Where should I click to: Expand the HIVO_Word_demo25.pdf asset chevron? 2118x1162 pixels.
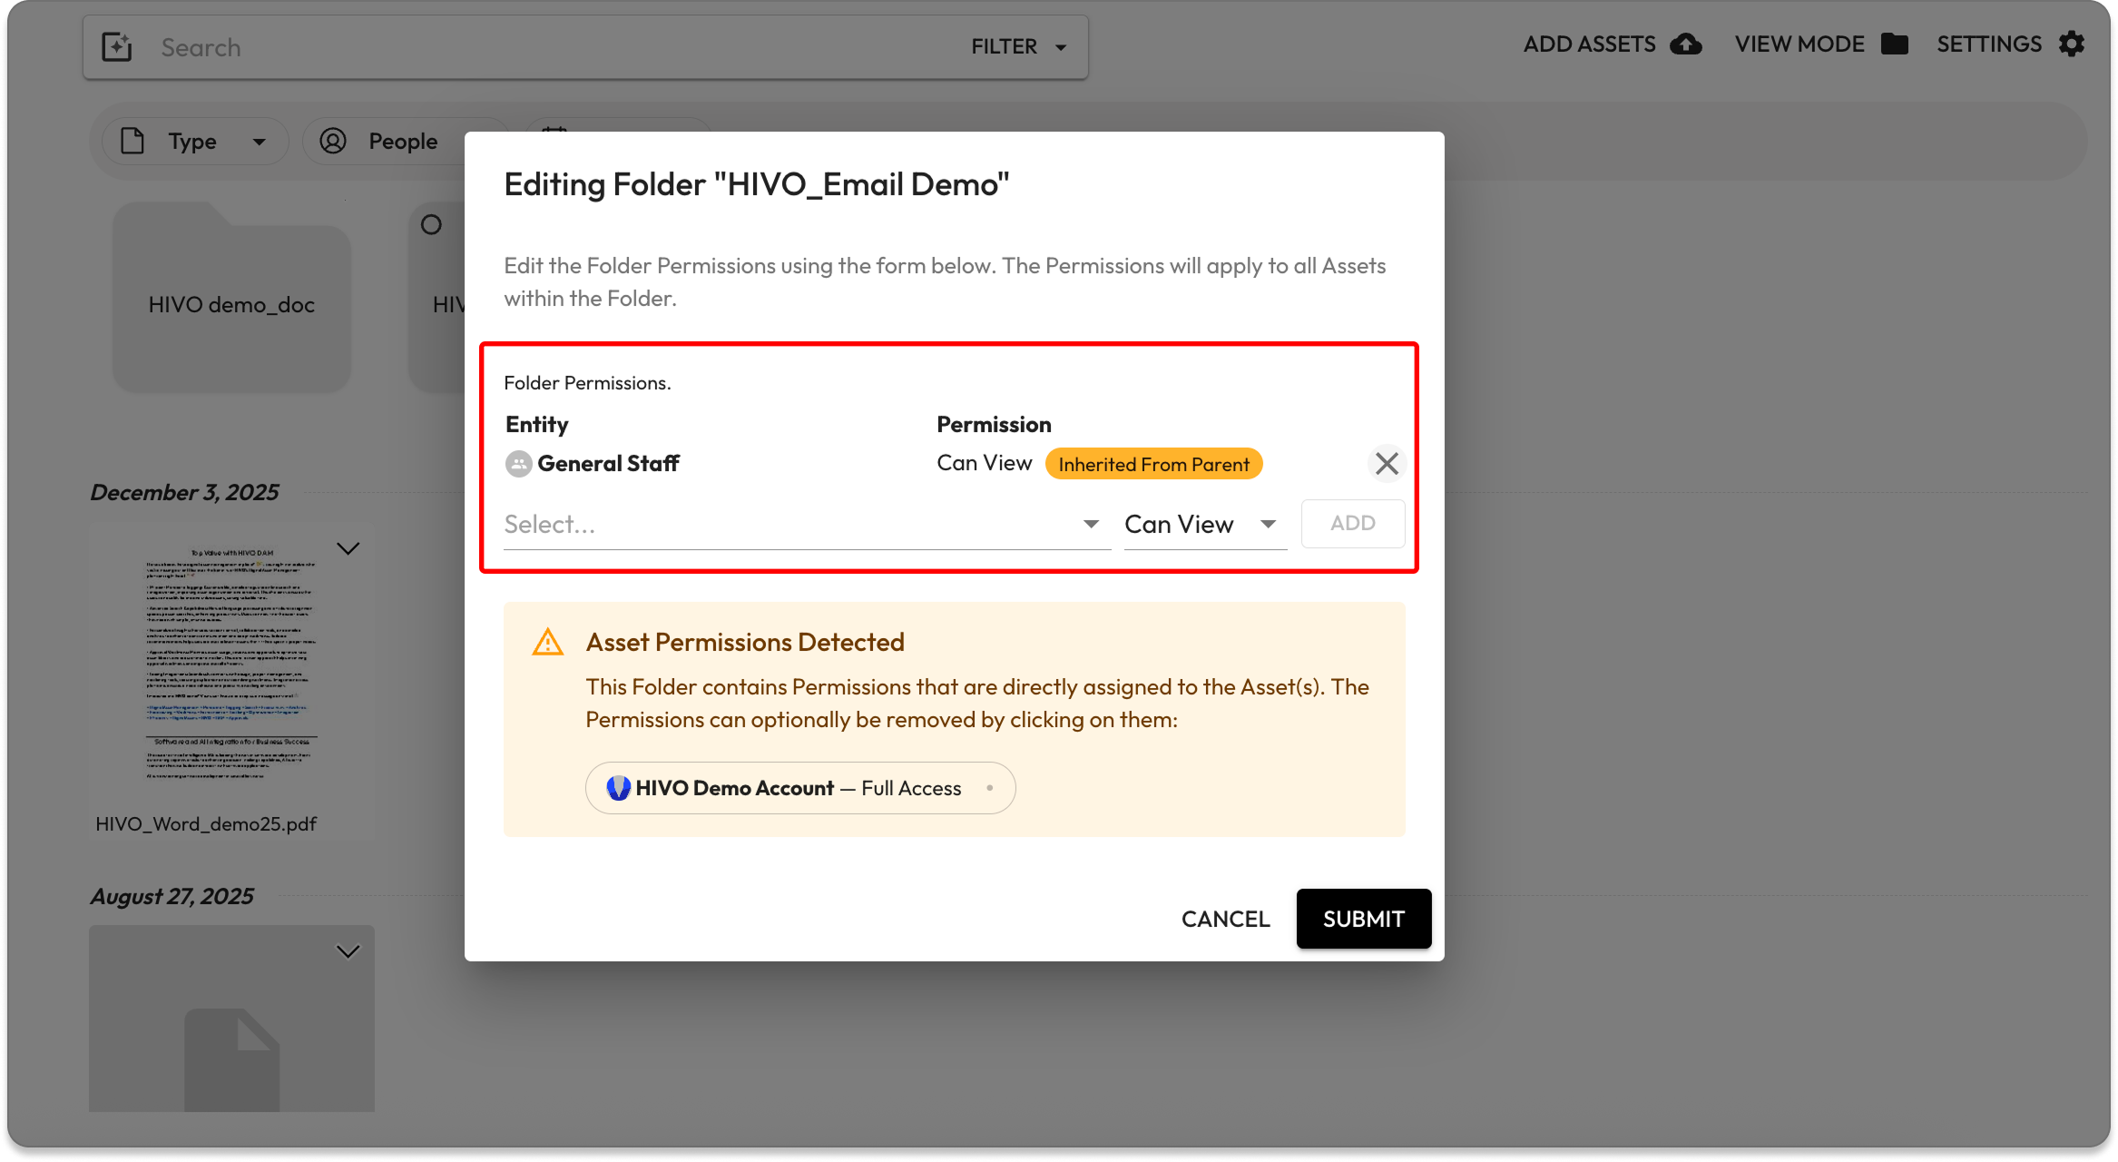(x=348, y=548)
